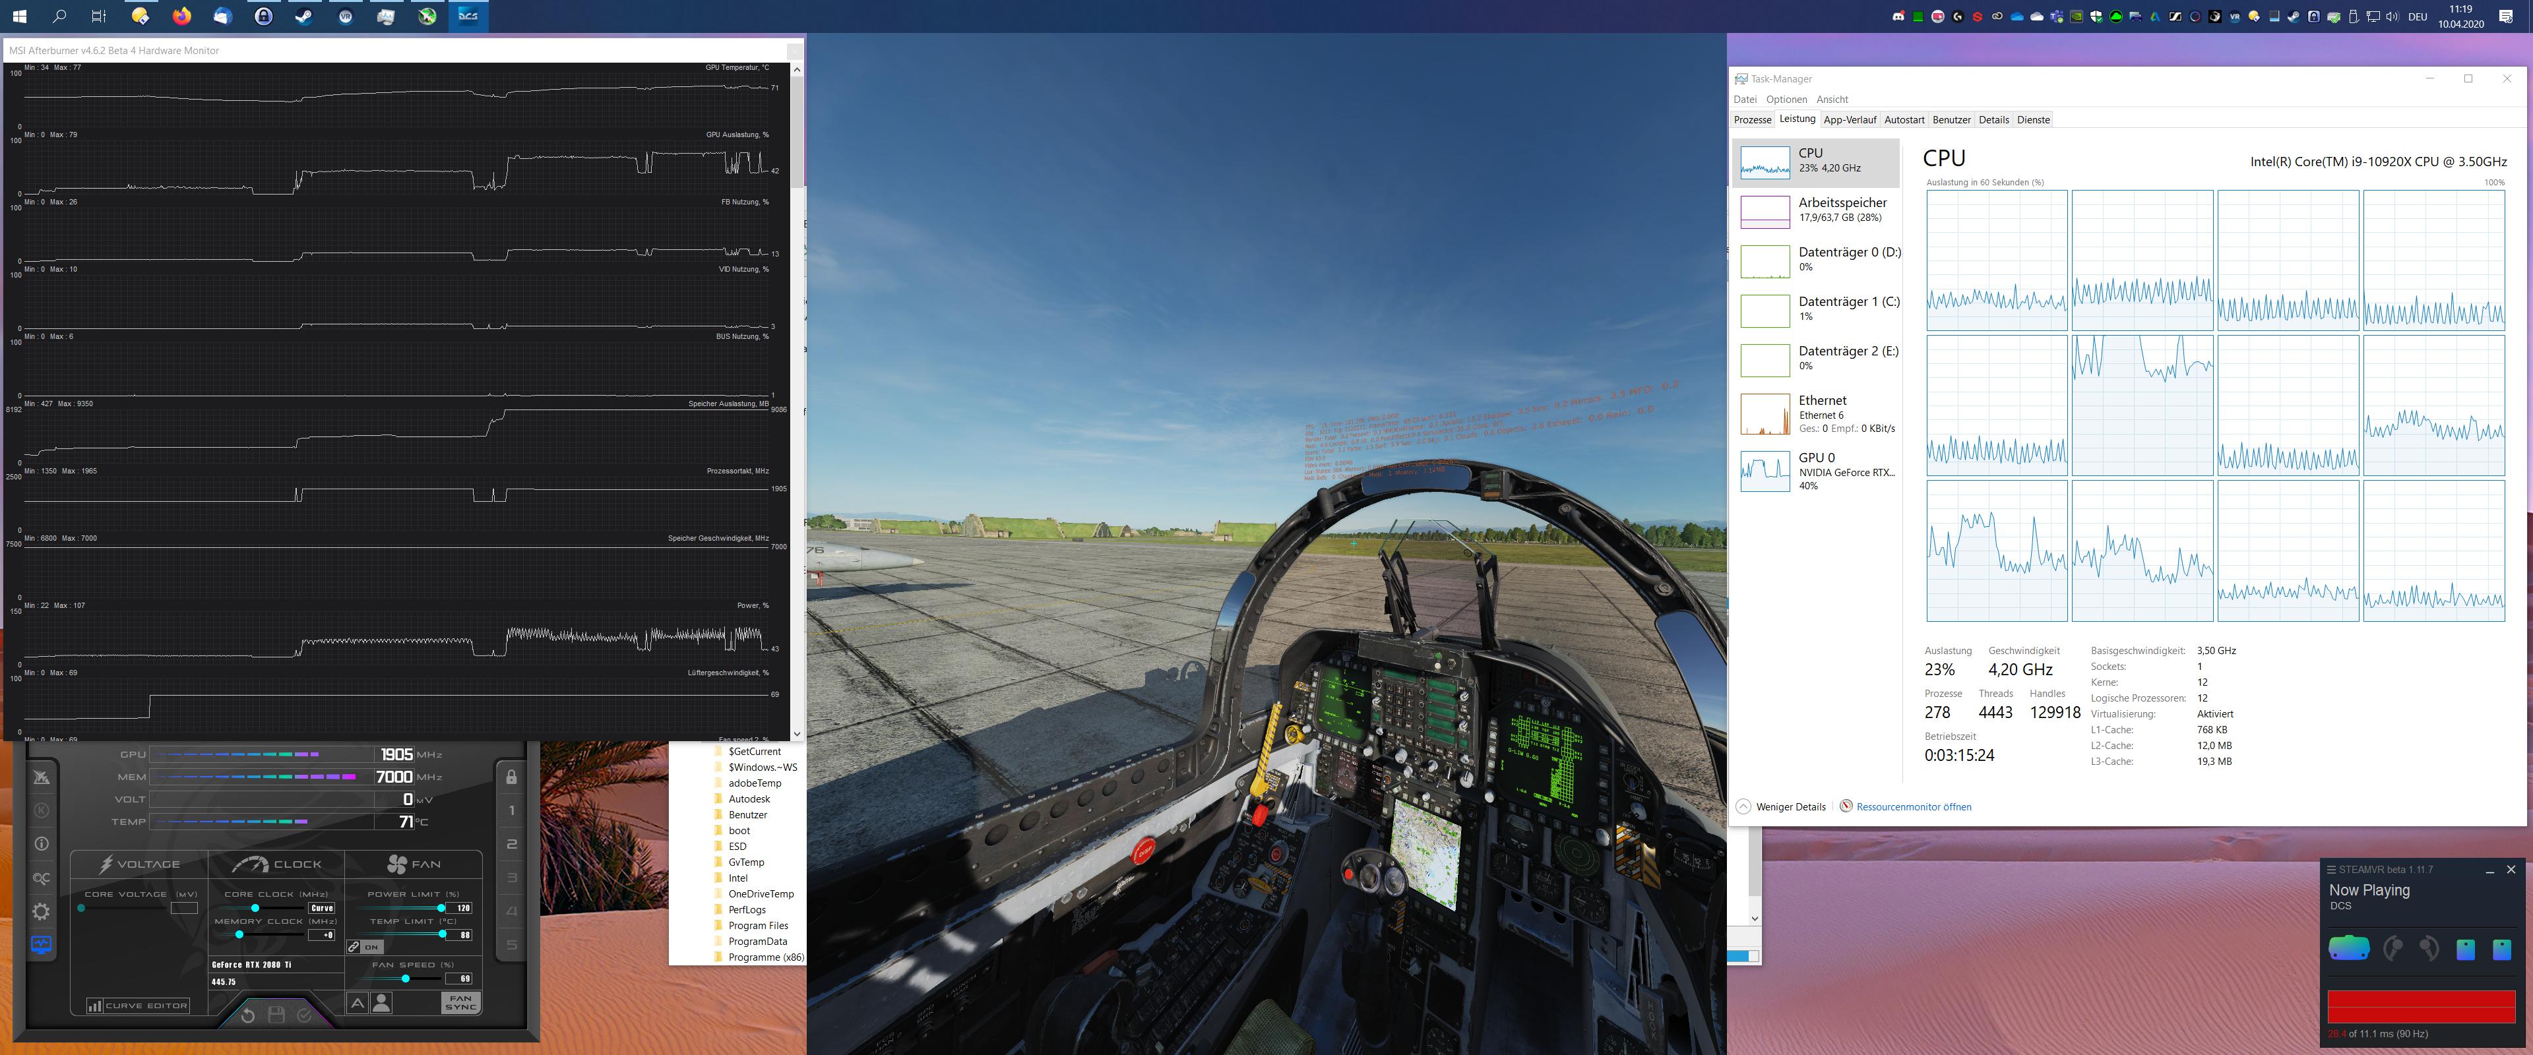
Task: Switch to the Details tab
Action: point(1993,120)
